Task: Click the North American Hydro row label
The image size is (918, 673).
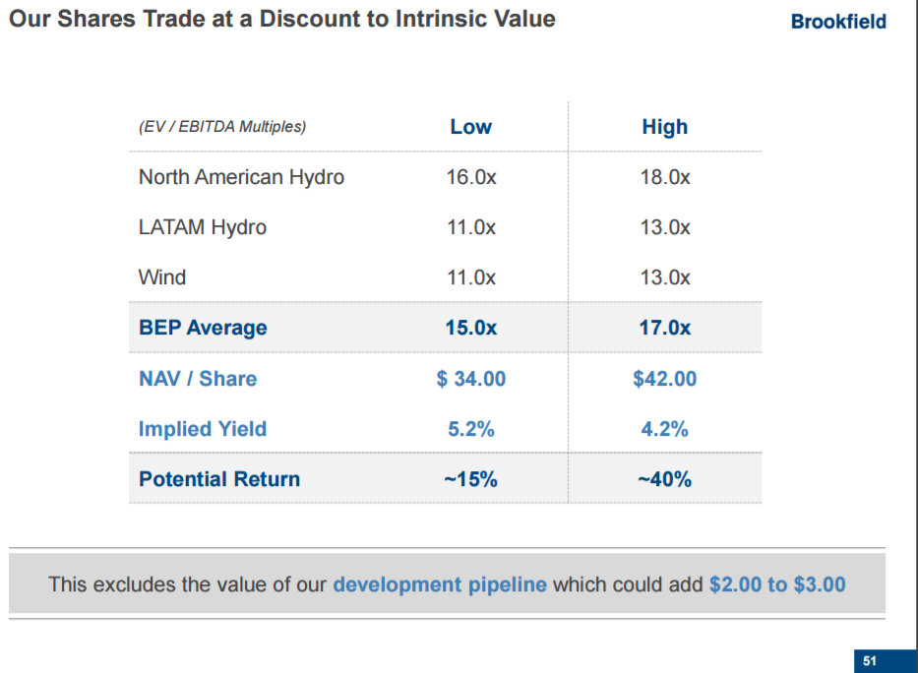Action: (x=241, y=177)
